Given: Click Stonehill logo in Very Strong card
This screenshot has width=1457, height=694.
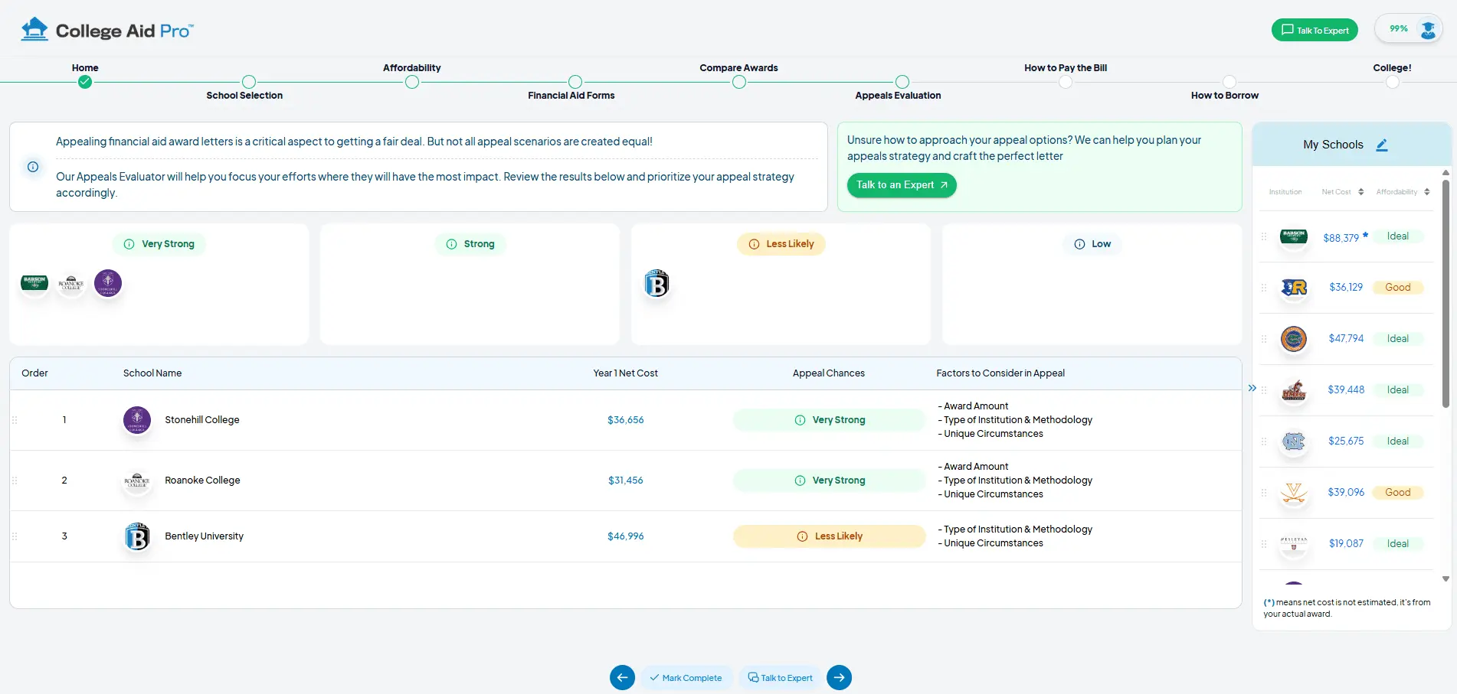Looking at the screenshot, I should pos(108,283).
